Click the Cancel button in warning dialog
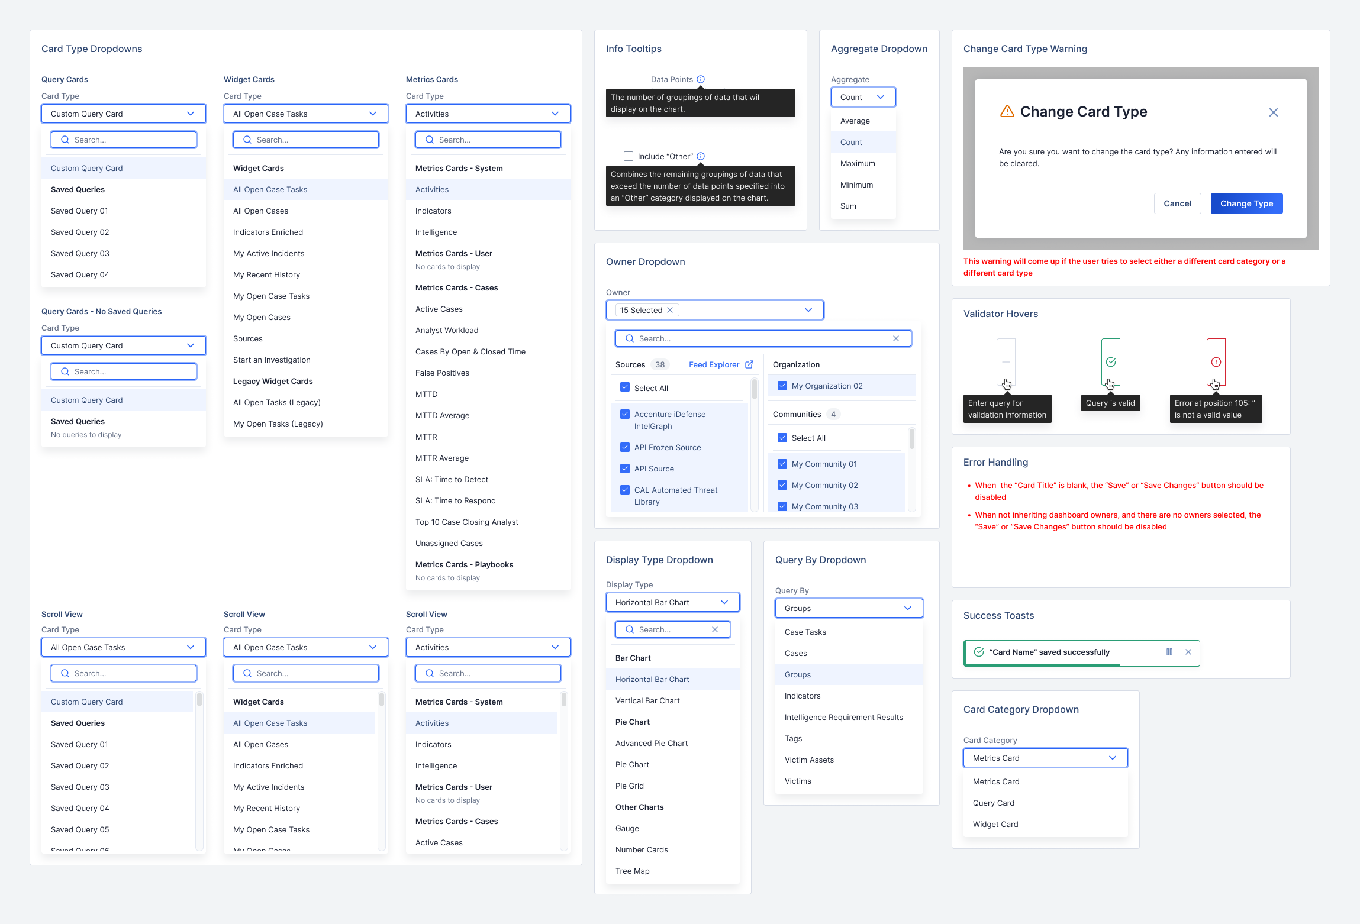Image resolution: width=1360 pixels, height=924 pixels. [1177, 203]
